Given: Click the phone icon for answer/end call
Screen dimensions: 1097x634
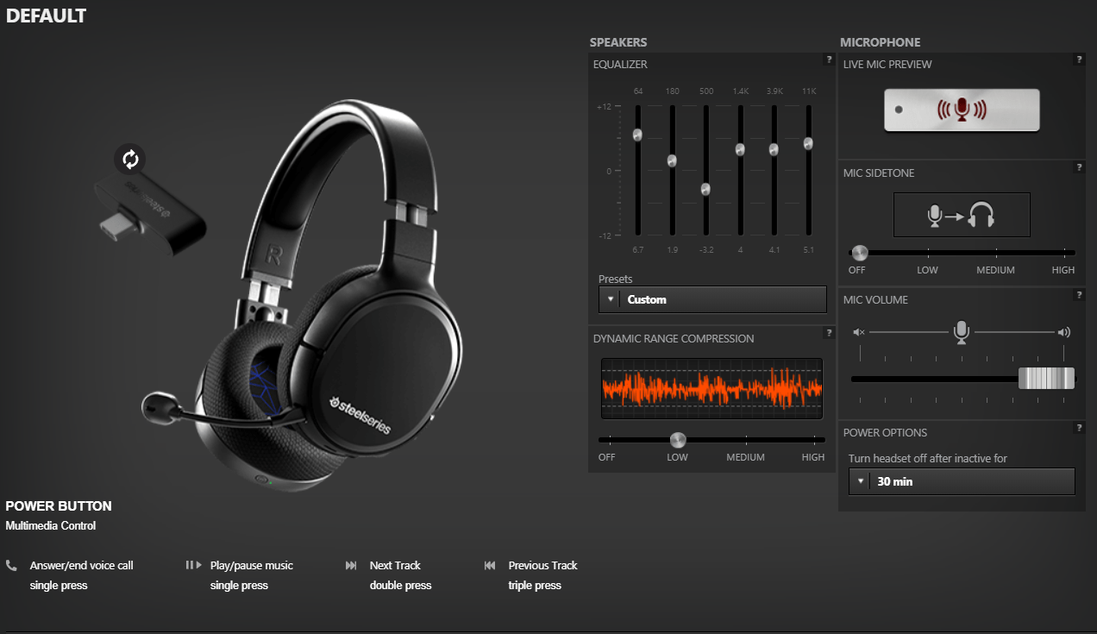Looking at the screenshot, I should coord(11,566).
